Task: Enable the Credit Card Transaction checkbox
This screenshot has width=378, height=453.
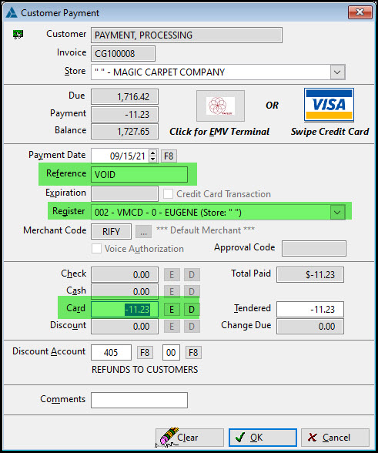Action: 168,194
